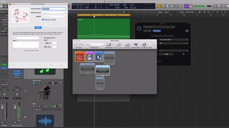Select Bus 1 in the Ports list
Image resolution: width=229 pixels, height=128 pixels.
[x=26, y=41]
